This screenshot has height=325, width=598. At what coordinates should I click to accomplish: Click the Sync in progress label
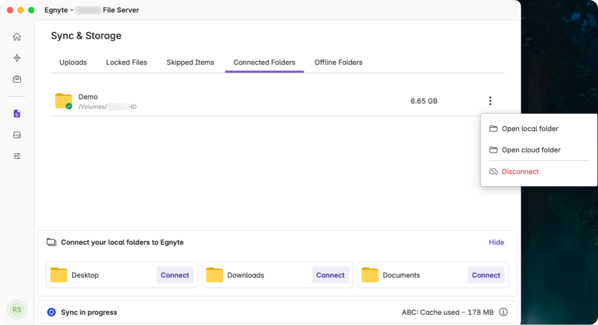pos(89,312)
